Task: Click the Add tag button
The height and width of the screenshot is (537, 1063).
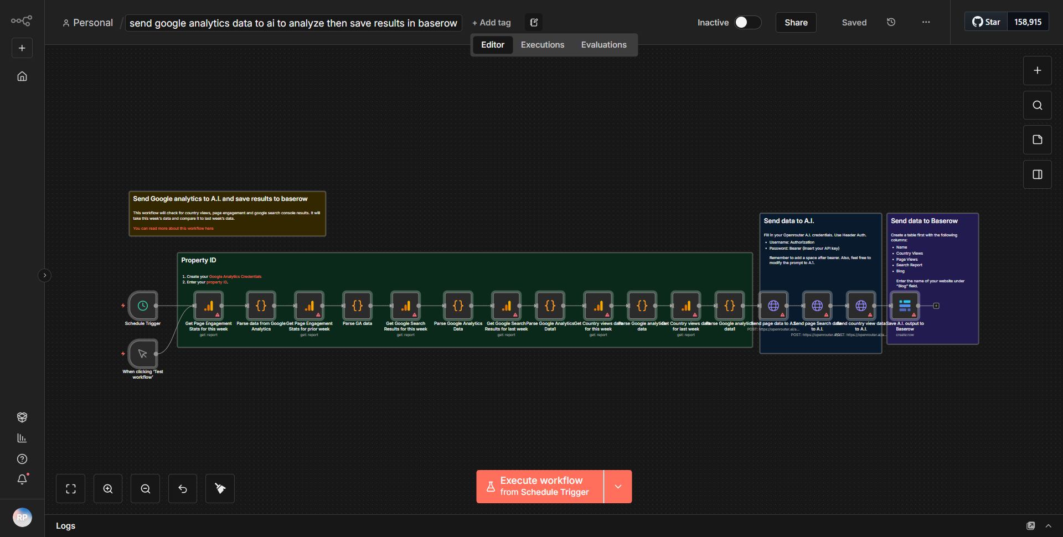Action: click(492, 23)
